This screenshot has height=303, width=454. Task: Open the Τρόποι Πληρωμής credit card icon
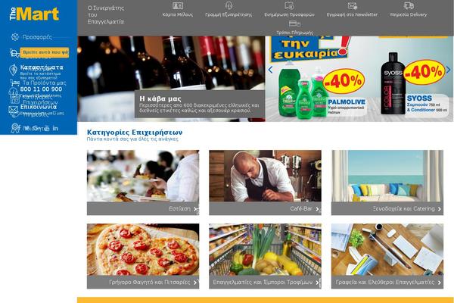(294, 23)
